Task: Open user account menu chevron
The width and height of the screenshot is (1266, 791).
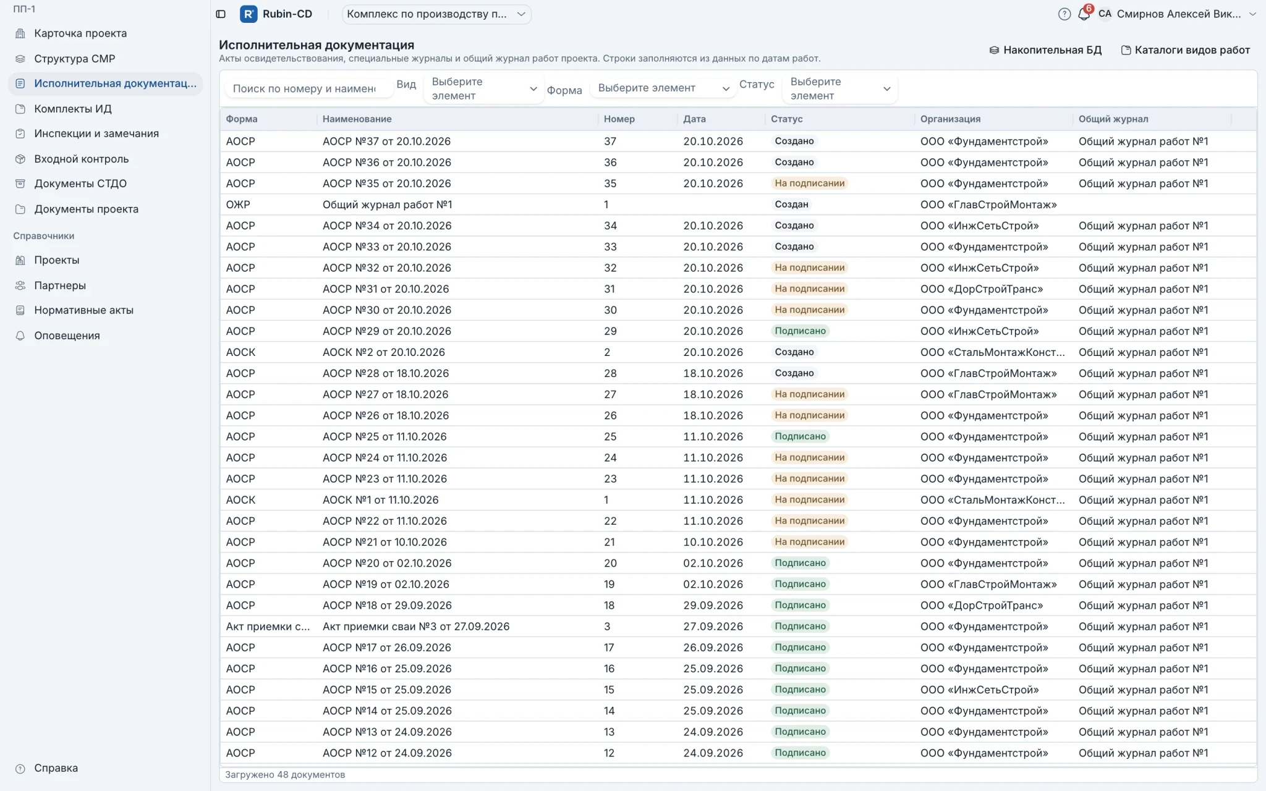Action: click(x=1253, y=14)
